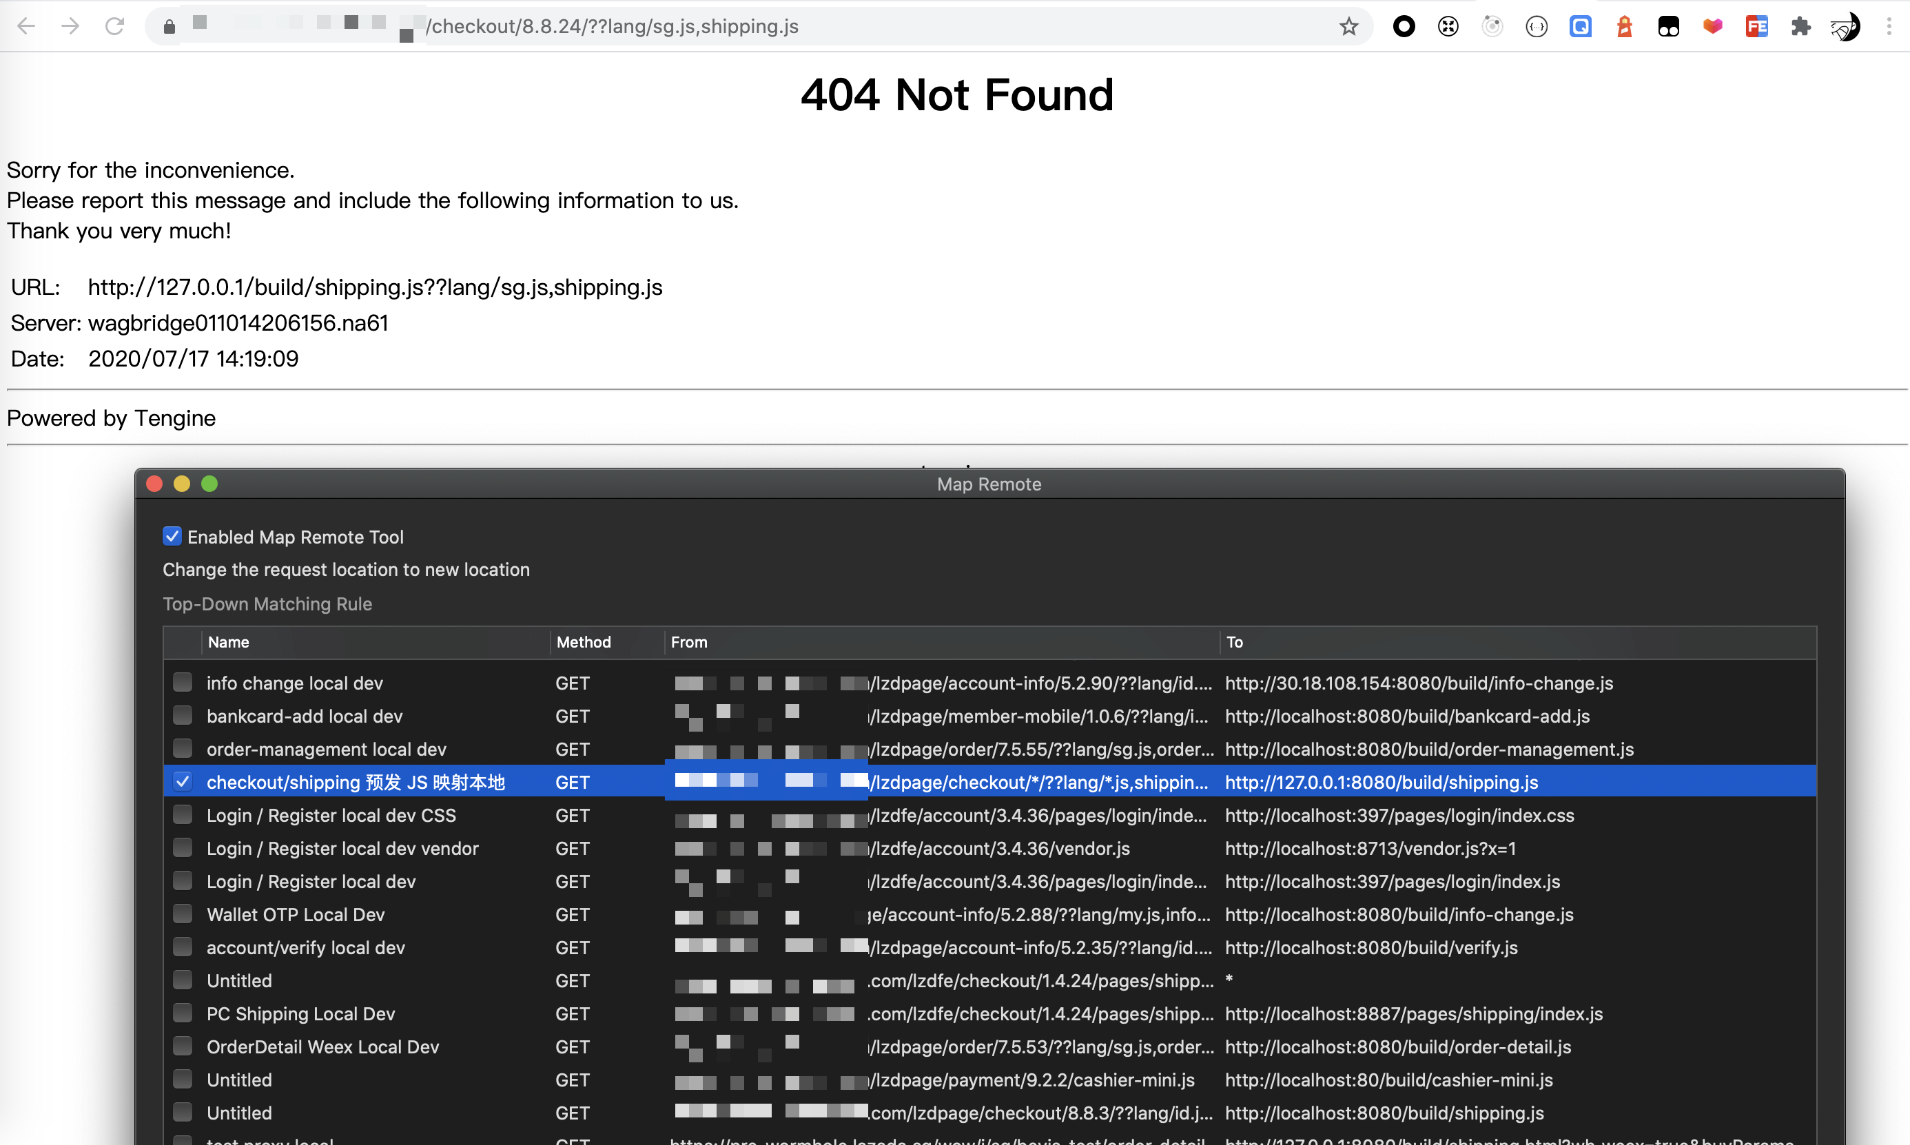The image size is (1910, 1145).
Task: Click the ninja-face extension icon
Action: pyautogui.click(x=1846, y=26)
